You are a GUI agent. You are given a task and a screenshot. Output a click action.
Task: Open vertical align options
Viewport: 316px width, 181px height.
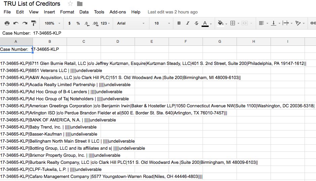[x=274, y=23]
